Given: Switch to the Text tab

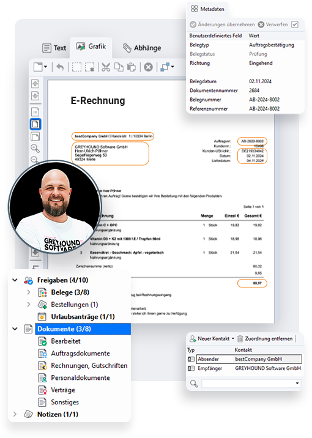Looking at the screenshot, I should tap(54, 48).
